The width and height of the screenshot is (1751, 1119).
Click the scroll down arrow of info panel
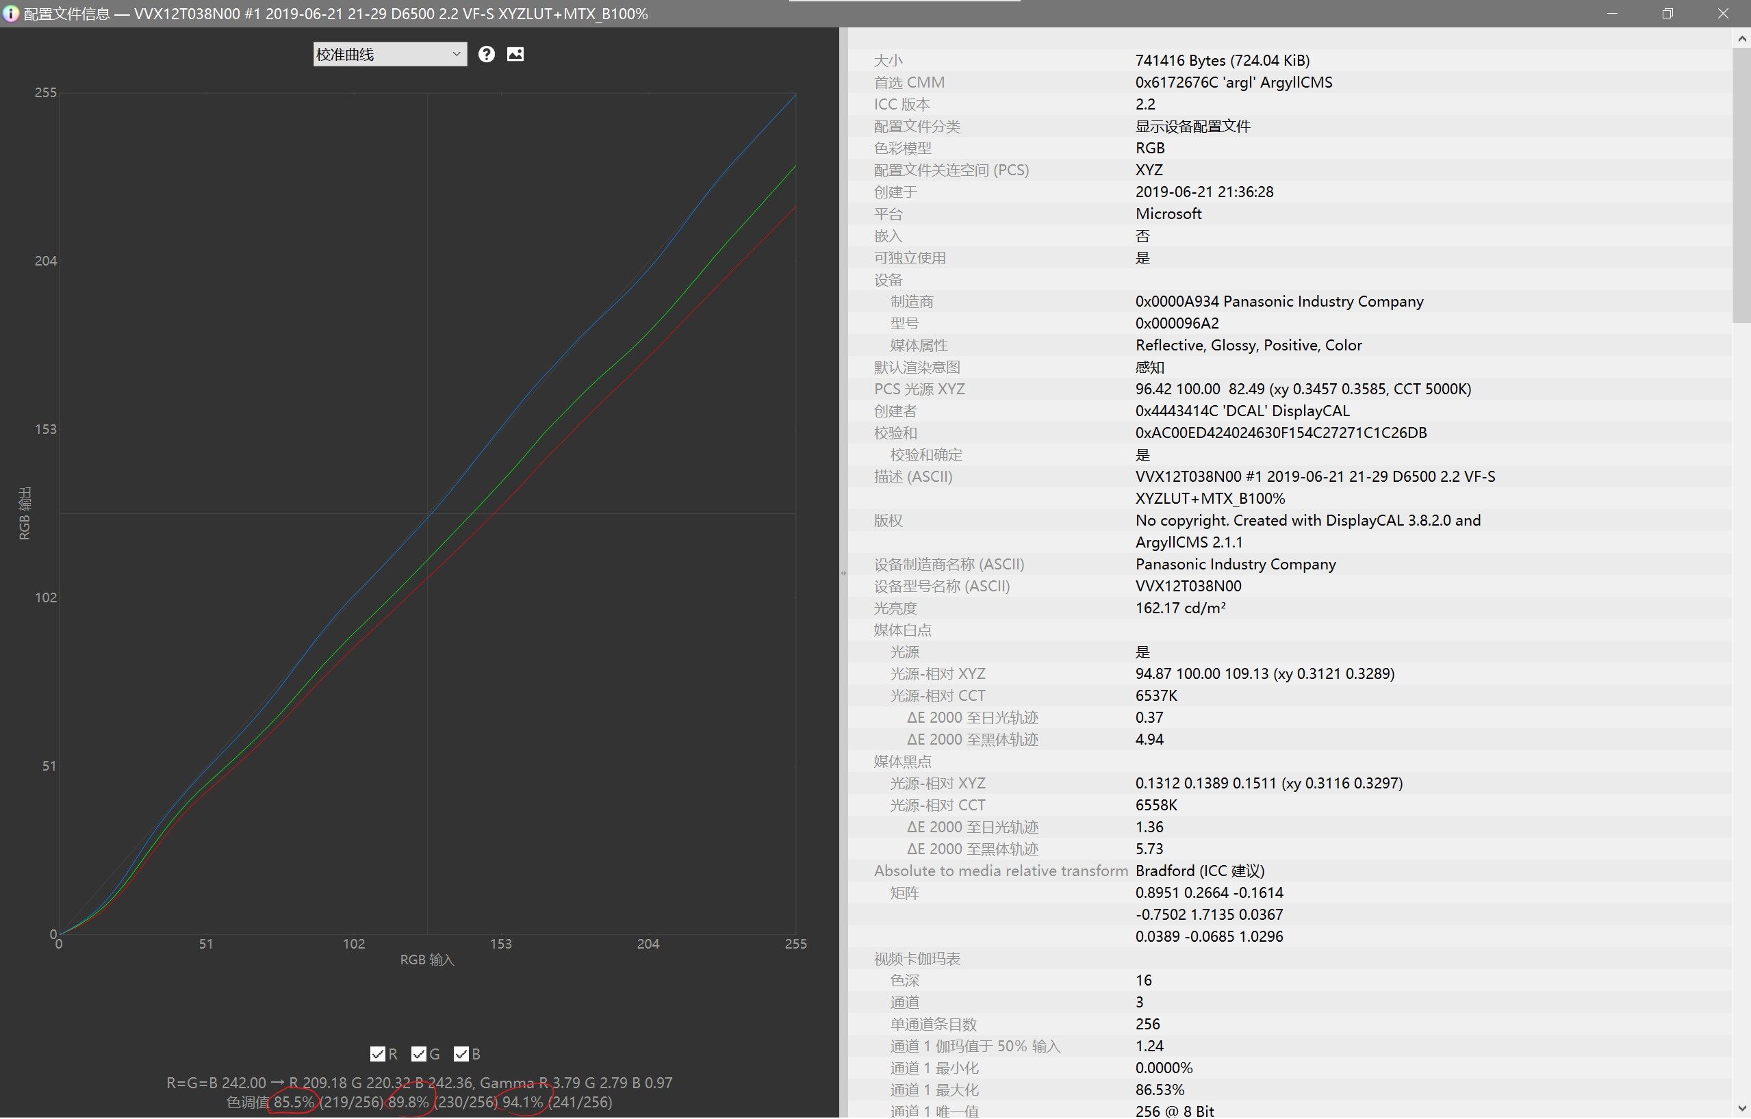pos(1741,1109)
